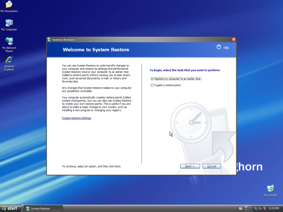Click the Help link at top right
This screenshot has width=283, height=212.
click(x=226, y=47)
